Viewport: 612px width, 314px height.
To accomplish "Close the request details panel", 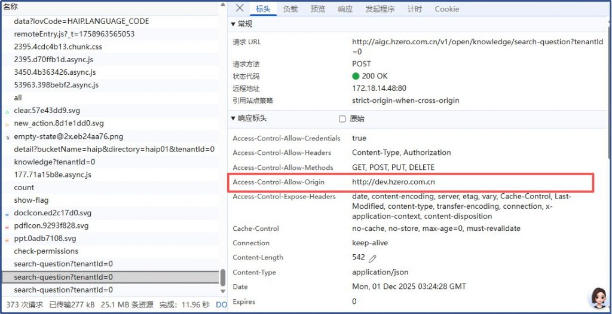I will tap(240, 8).
